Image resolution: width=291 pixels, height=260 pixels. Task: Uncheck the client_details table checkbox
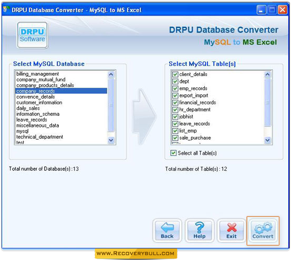coord(175,74)
